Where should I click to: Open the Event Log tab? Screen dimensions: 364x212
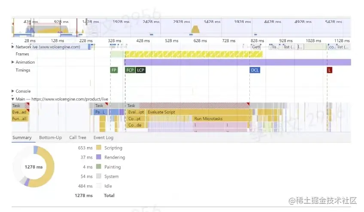[103, 137]
